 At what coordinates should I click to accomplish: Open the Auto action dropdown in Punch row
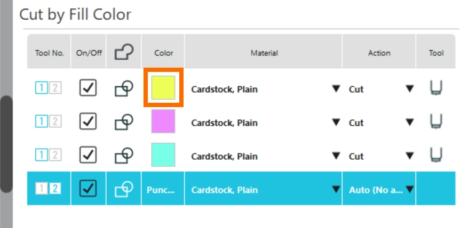click(x=409, y=190)
